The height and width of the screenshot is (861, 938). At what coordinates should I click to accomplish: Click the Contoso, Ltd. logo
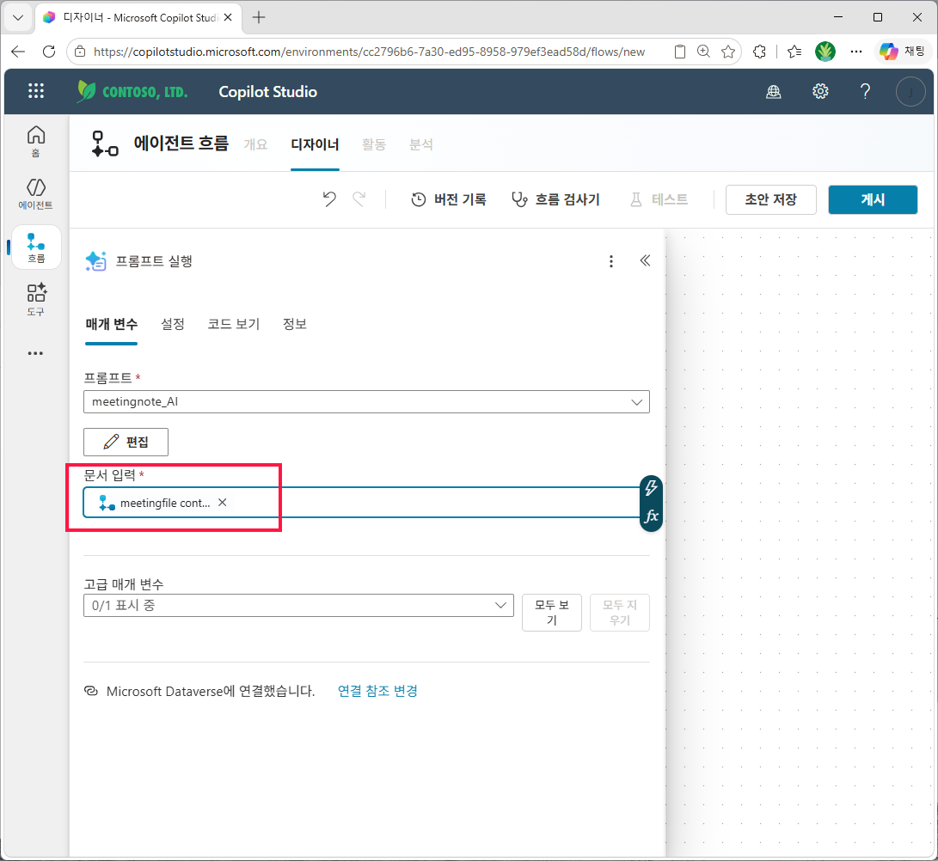coord(132,91)
